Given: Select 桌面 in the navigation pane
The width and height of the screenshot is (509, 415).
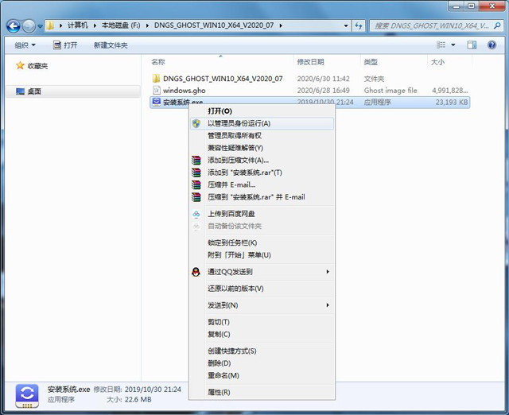Looking at the screenshot, I should pos(73,91).
